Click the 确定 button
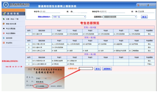This screenshot has height=93, width=157. tap(144, 17)
